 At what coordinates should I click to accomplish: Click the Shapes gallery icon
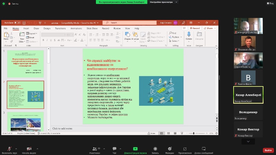127,35
